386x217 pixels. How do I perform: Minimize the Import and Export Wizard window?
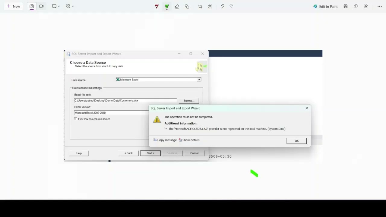[179, 54]
